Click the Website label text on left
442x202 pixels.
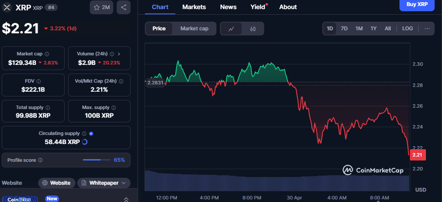point(12,183)
